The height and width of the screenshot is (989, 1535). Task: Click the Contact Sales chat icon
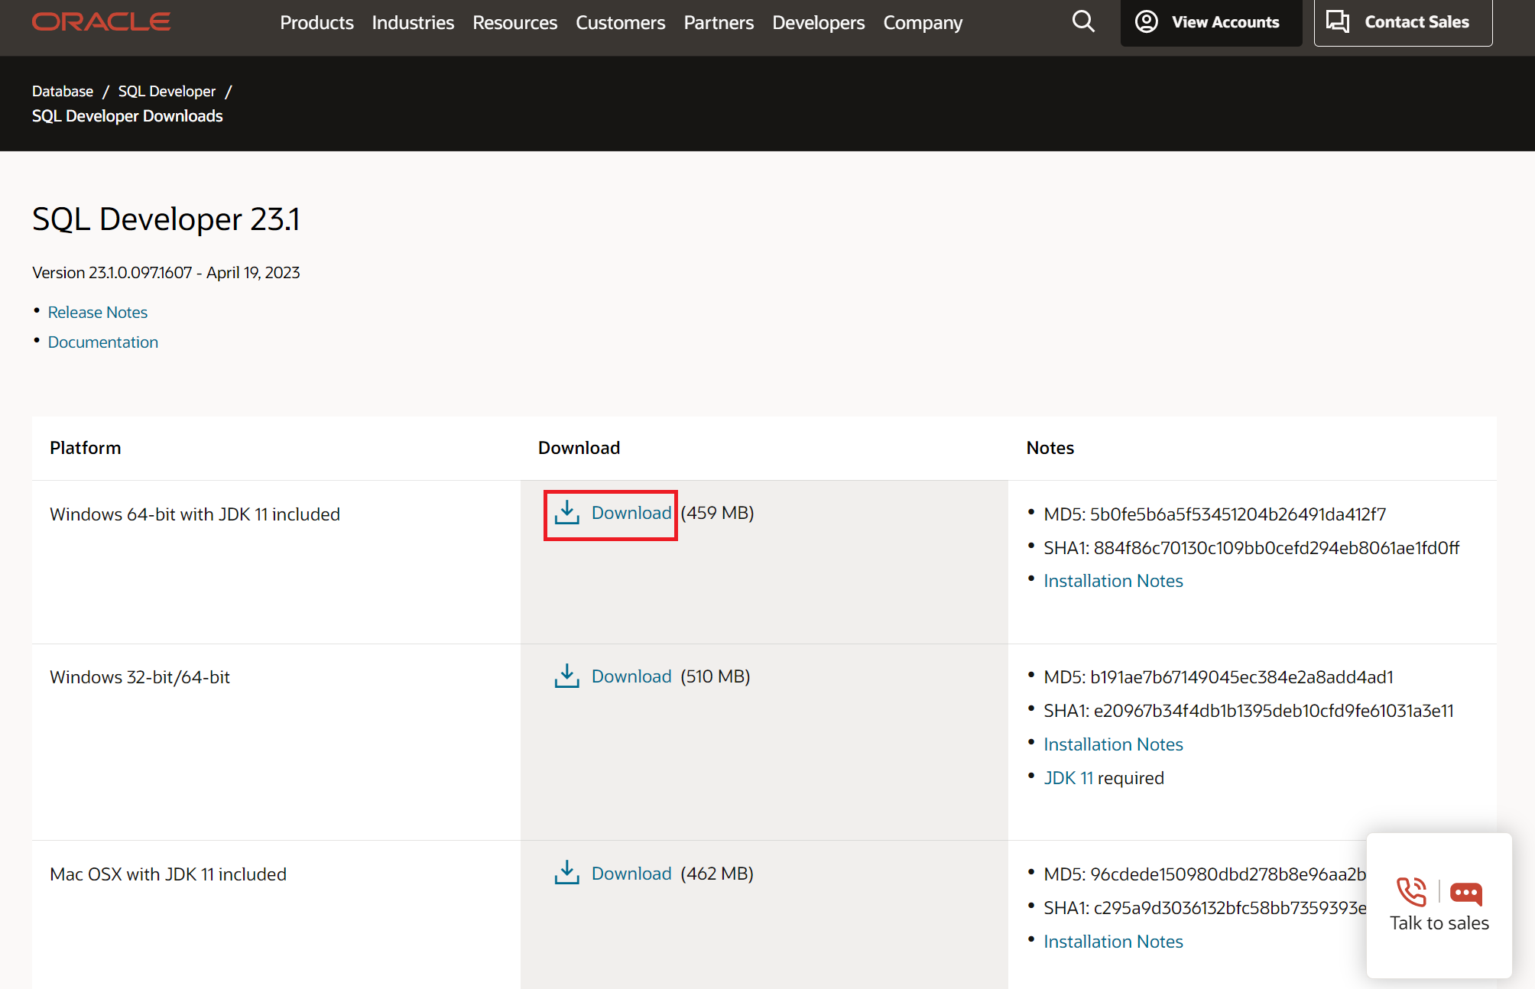pyautogui.click(x=1337, y=21)
